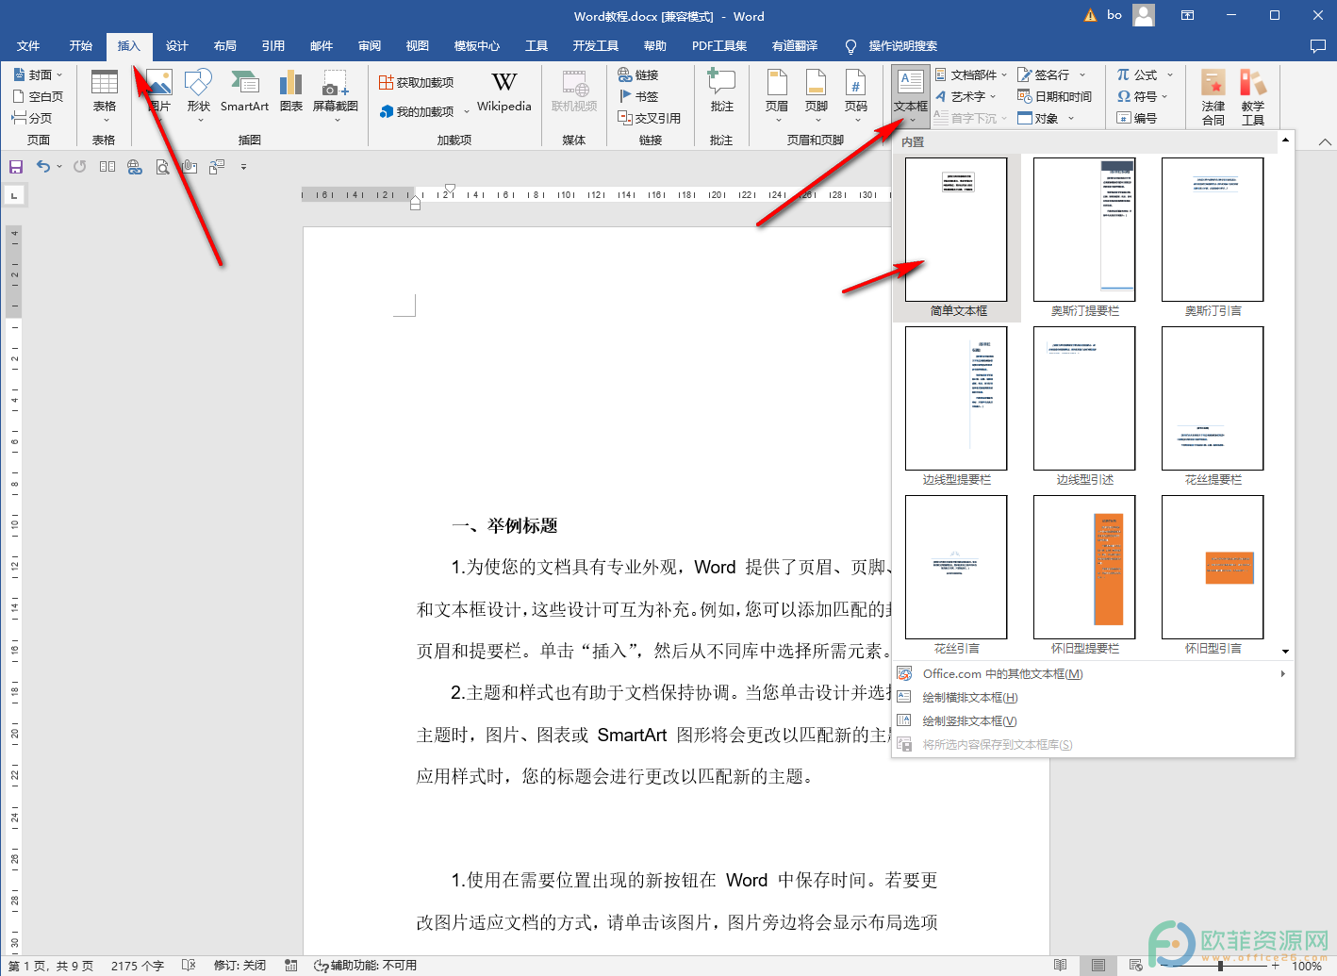
Task: Click the grayed Redo icon
Action: pyautogui.click(x=80, y=167)
